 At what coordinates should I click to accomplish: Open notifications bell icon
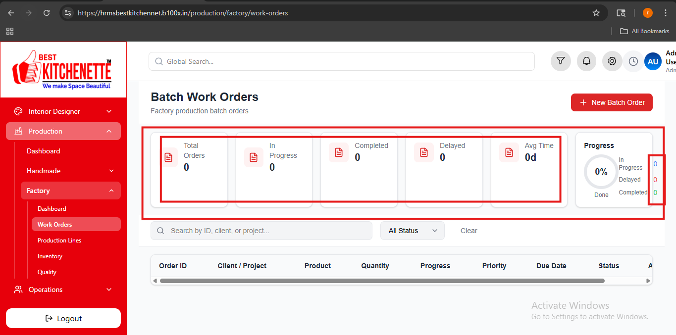click(586, 61)
